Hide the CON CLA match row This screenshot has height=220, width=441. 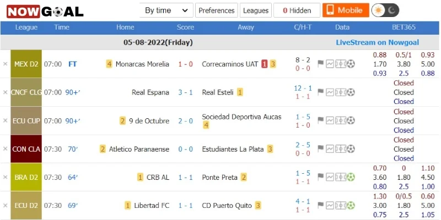click(x=5, y=148)
